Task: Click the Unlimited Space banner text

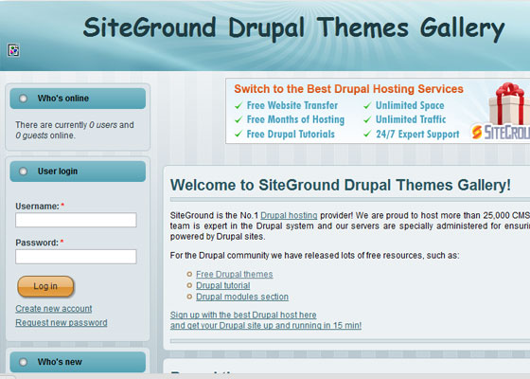Action: [410, 105]
